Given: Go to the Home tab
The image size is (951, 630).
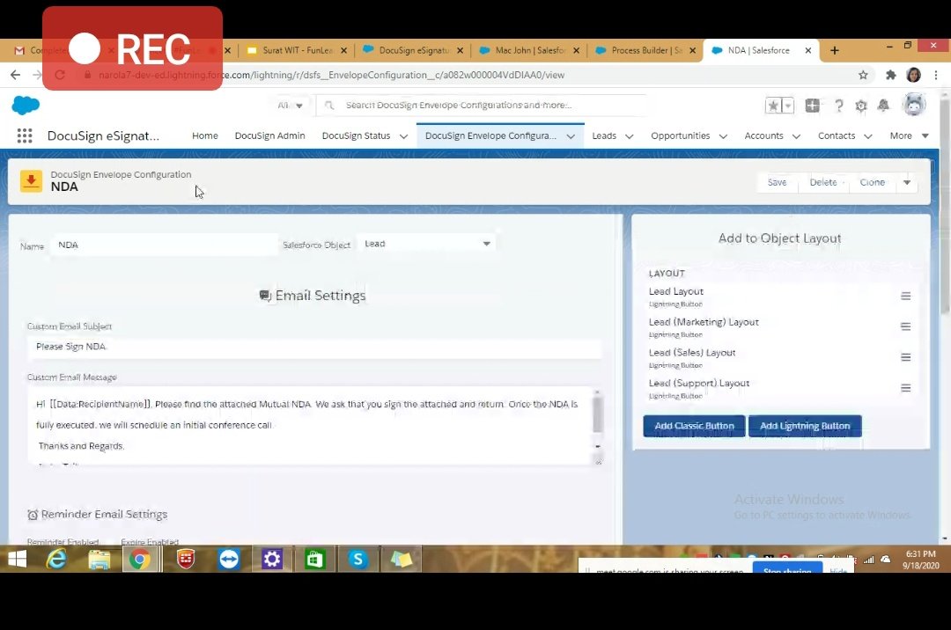Looking at the screenshot, I should [x=205, y=136].
